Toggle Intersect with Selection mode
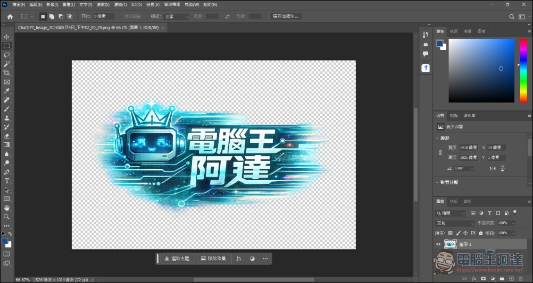The height and width of the screenshot is (283, 533). pos(69,16)
